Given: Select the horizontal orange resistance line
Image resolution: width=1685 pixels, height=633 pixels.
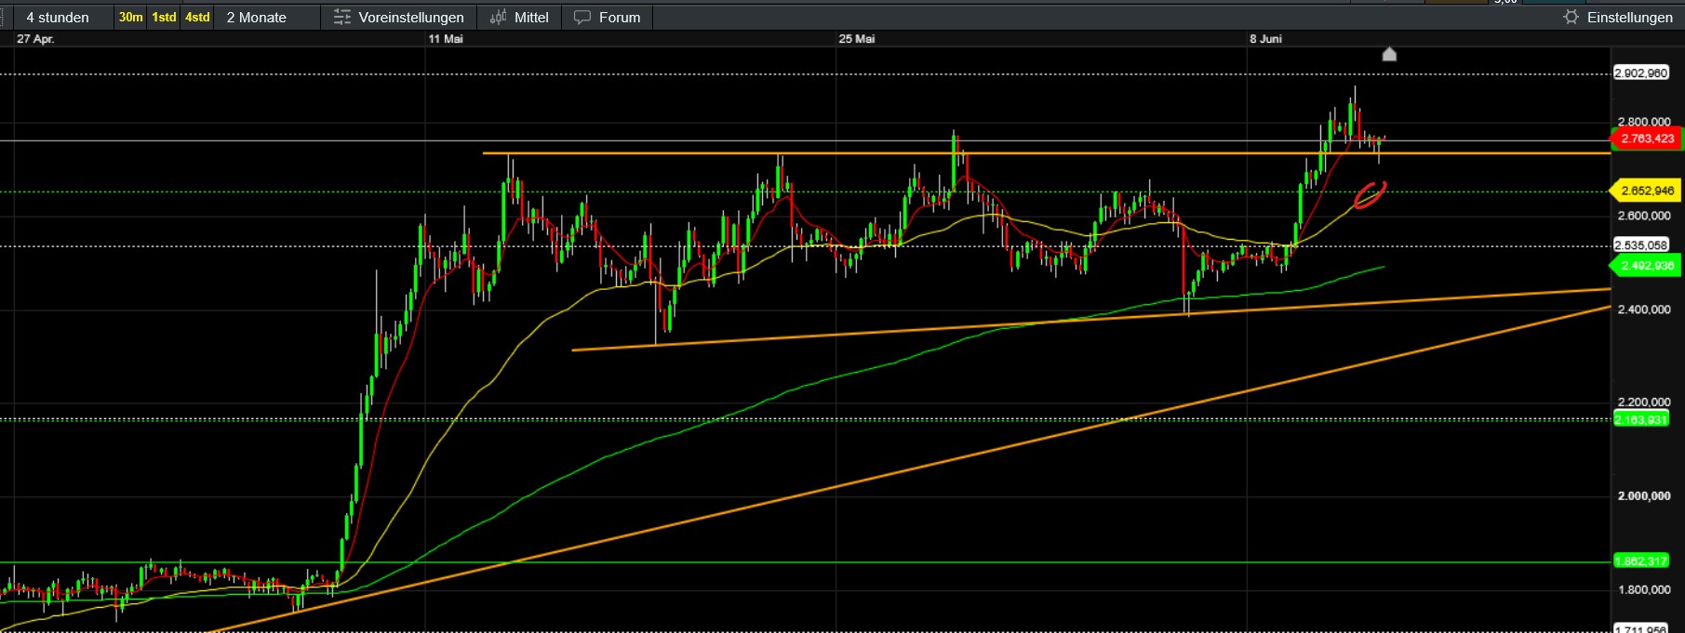Looking at the screenshot, I should [1047, 152].
